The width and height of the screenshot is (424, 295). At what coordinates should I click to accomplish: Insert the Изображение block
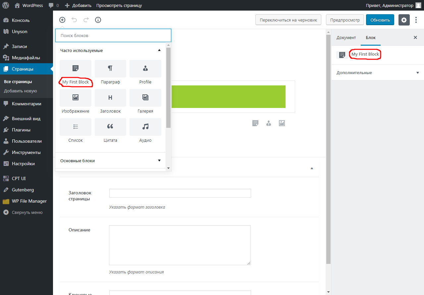(76, 102)
